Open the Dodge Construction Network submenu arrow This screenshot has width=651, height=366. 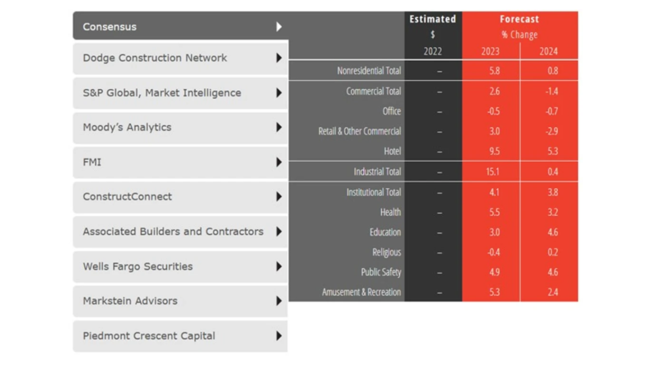[279, 58]
